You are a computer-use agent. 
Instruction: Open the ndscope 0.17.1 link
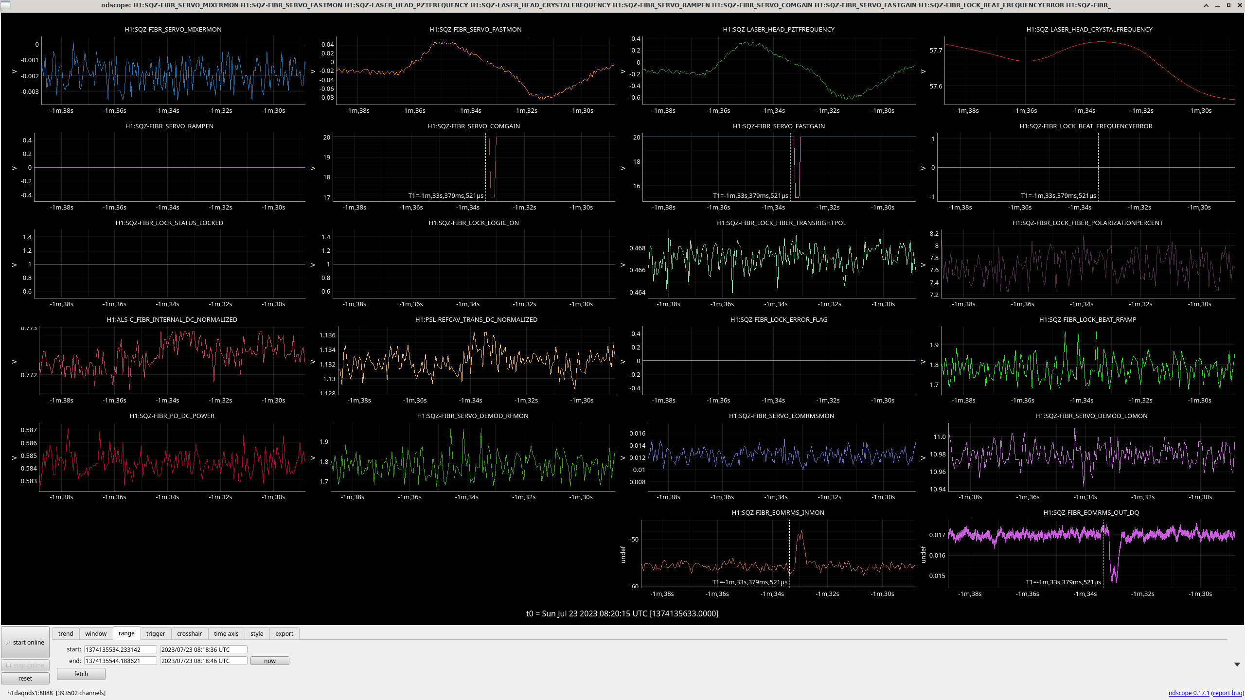pos(1189,693)
